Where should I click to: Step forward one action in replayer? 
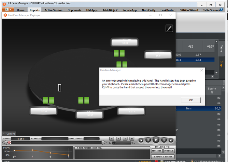coord(164,140)
